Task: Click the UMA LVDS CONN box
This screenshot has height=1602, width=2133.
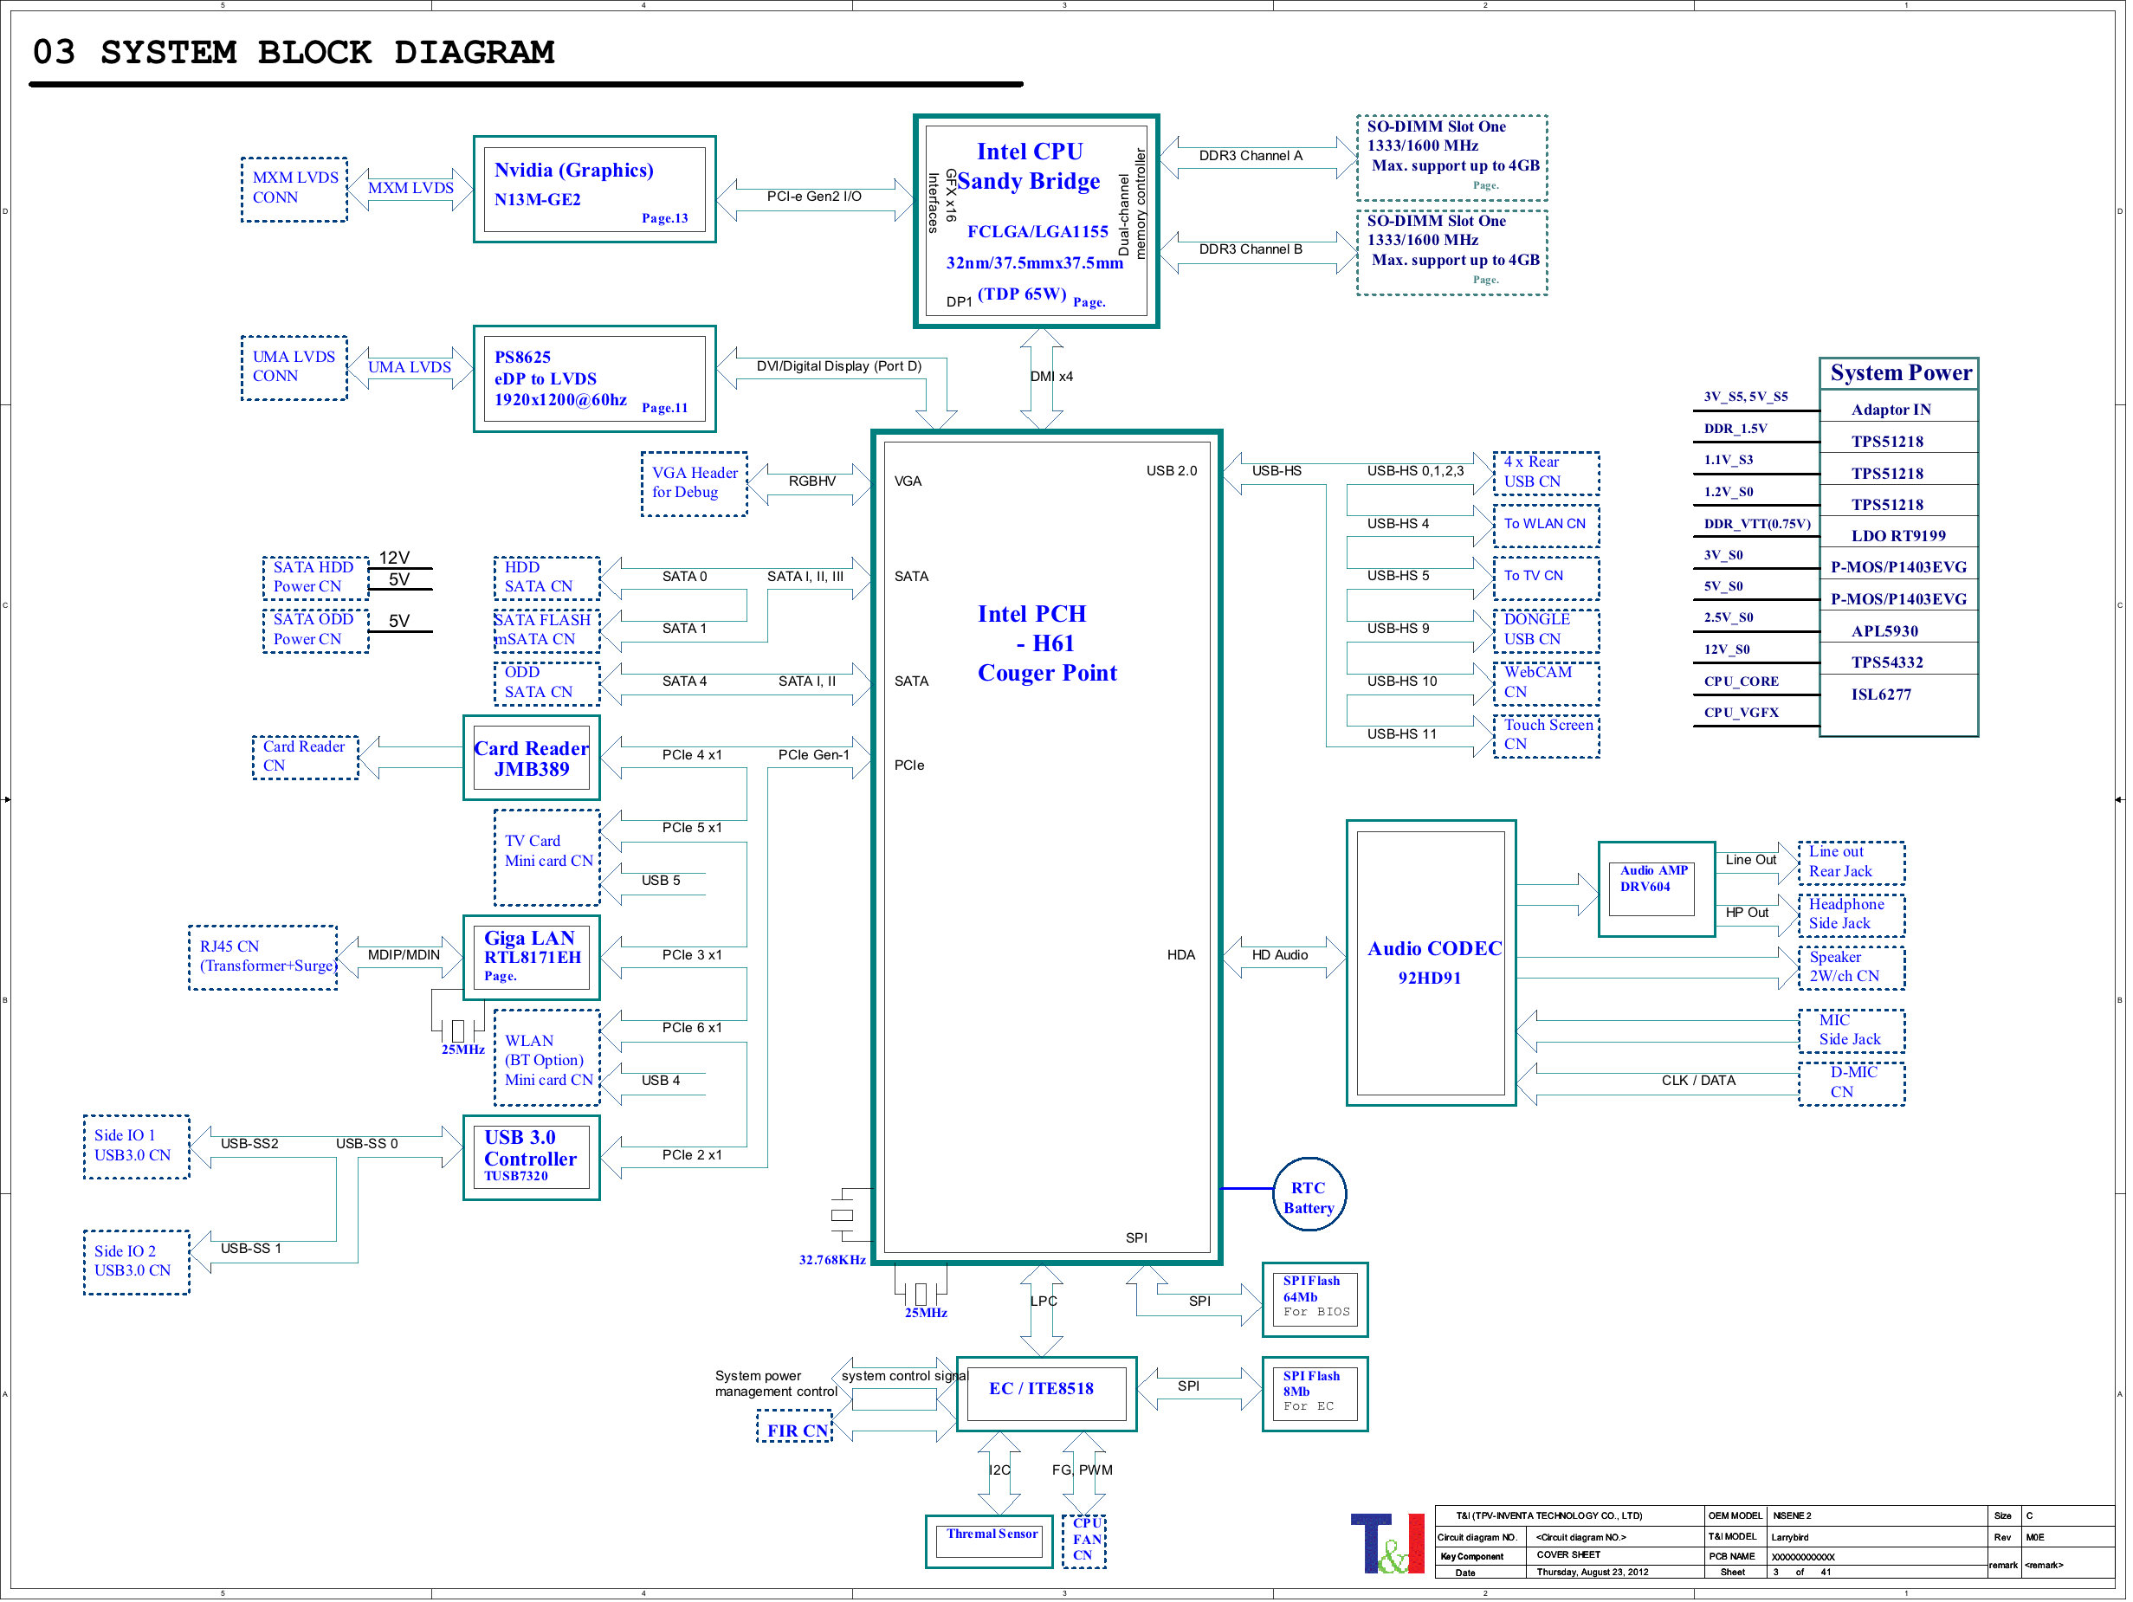Action: (295, 370)
